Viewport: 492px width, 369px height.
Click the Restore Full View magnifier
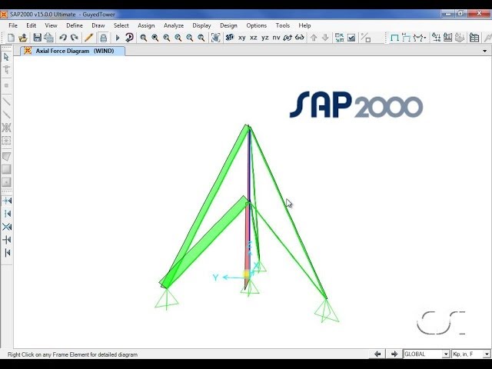(x=155, y=38)
